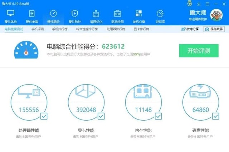The width and height of the screenshot is (229, 152).
Task: Click the description text below overall score
Action: coord(98,54)
